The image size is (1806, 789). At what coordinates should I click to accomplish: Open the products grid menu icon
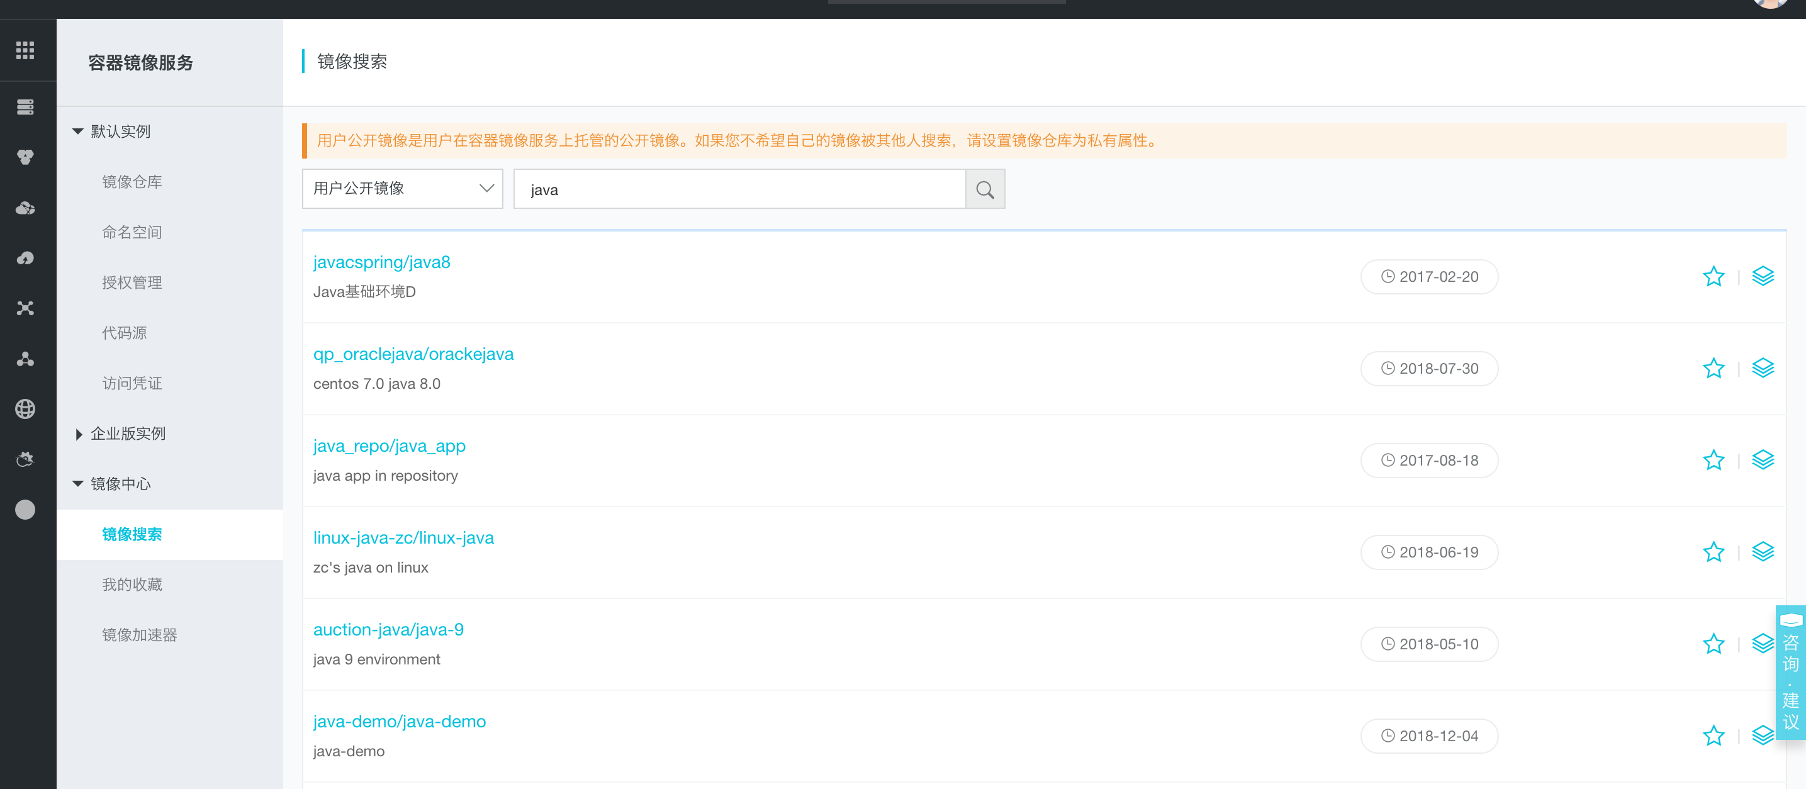25,50
